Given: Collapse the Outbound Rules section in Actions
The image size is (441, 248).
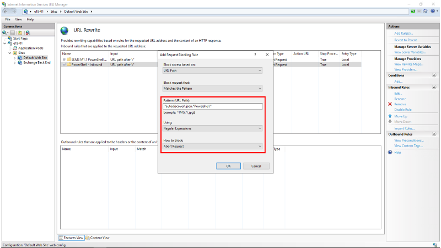Looking at the screenshot, I should tap(434, 134).
